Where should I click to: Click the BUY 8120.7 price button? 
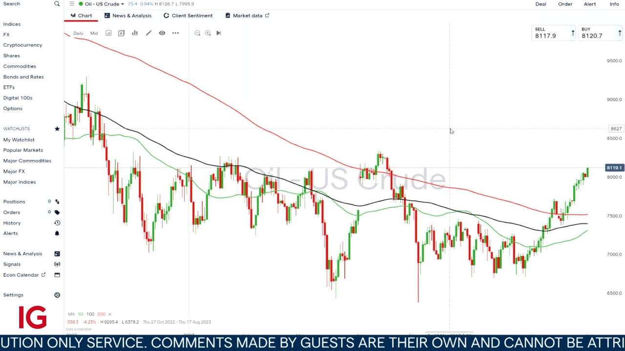pyautogui.click(x=601, y=33)
